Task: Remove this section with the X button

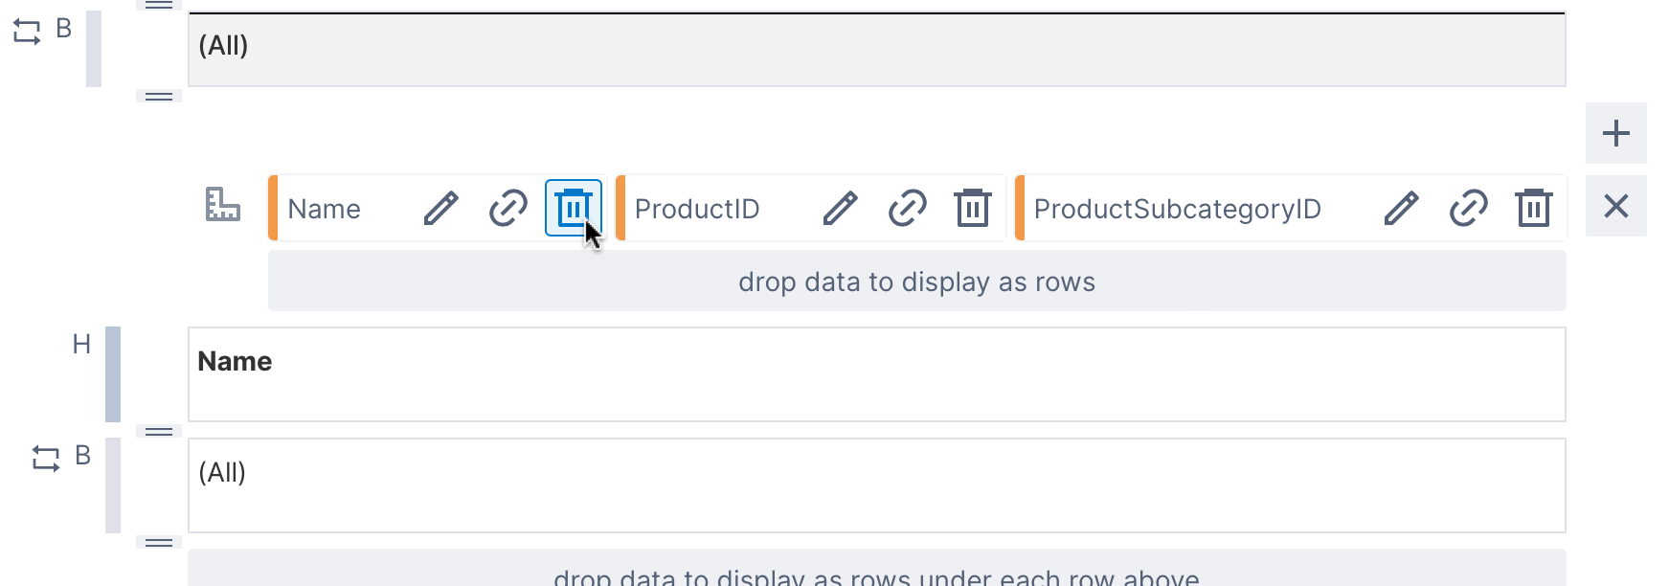Action: tap(1615, 206)
